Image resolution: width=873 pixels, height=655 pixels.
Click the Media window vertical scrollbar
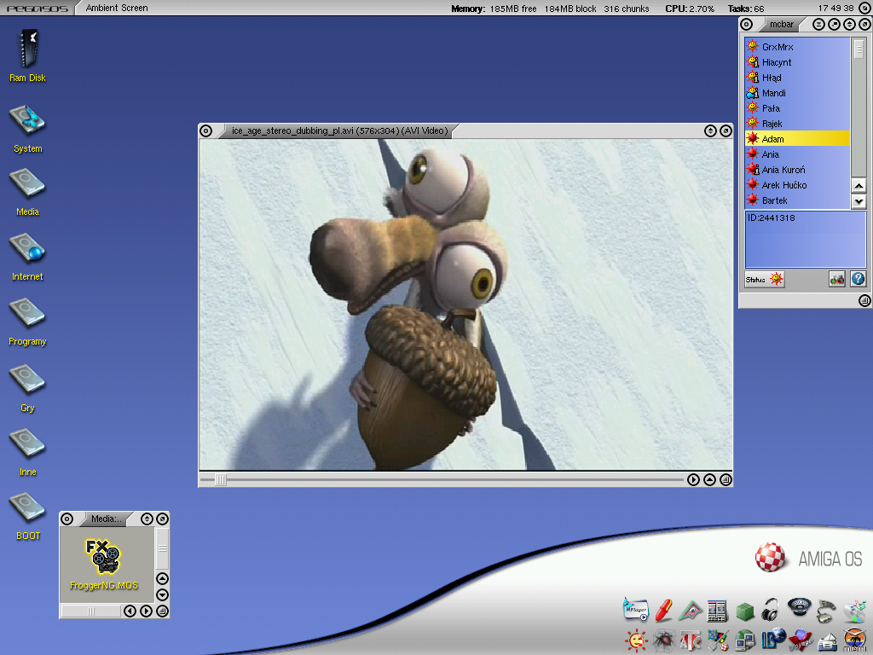(x=162, y=548)
